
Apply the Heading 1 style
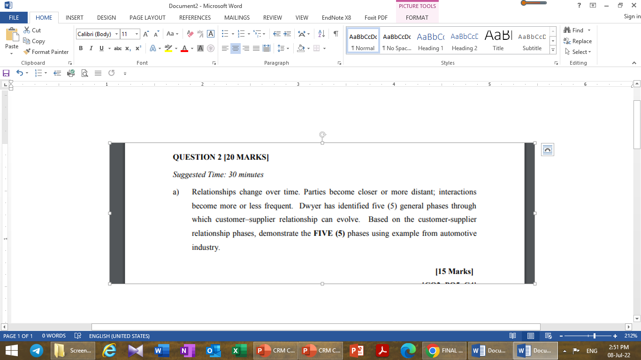[430, 41]
